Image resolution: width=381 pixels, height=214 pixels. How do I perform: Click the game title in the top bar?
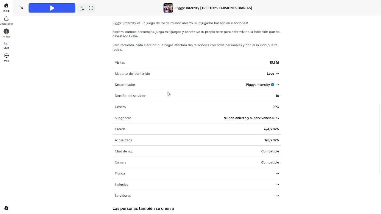point(214,8)
